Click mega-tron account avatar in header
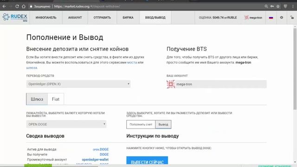The width and height of the screenshot is (297, 167). click(x=246, y=18)
